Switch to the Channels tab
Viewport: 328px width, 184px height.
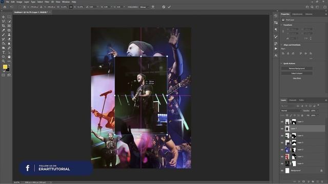point(293,100)
